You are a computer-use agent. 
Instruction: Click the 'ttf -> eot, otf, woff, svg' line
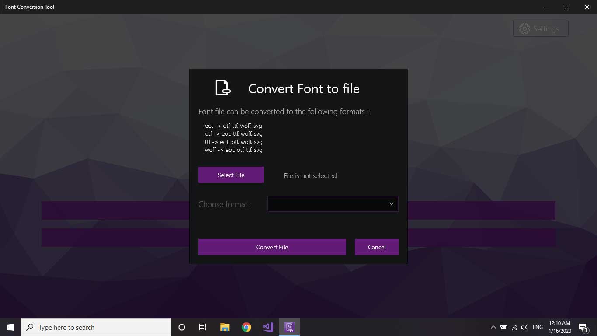point(233,142)
